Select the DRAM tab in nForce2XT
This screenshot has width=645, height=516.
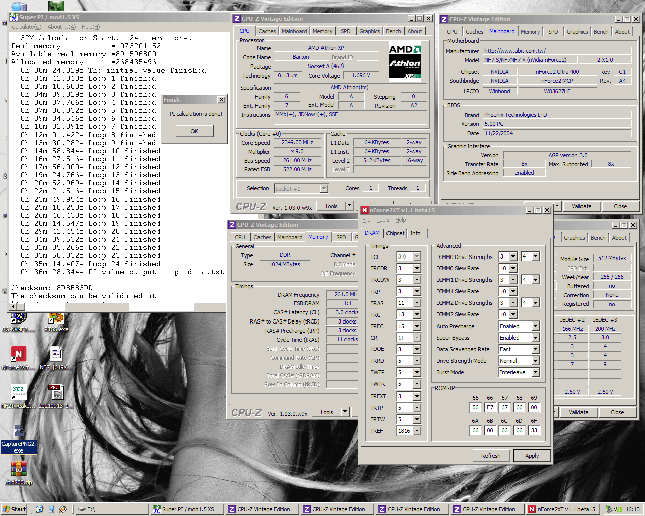(x=372, y=233)
